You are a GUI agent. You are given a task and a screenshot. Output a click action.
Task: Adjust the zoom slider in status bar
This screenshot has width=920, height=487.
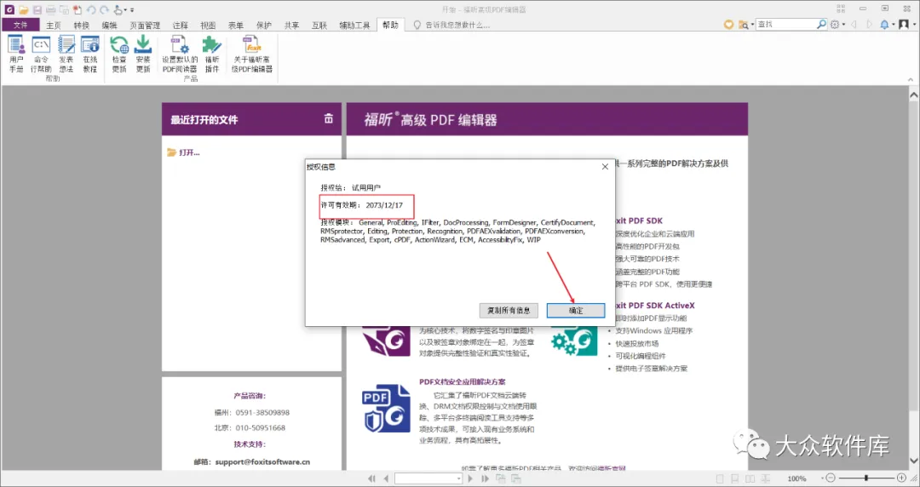866,478
